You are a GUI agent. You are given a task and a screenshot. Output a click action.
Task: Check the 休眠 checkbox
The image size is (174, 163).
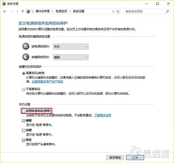[24, 130]
